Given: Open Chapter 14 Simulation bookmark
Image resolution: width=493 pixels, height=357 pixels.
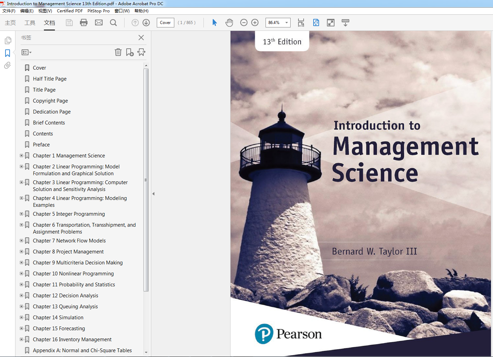Looking at the screenshot, I should 58,318.
